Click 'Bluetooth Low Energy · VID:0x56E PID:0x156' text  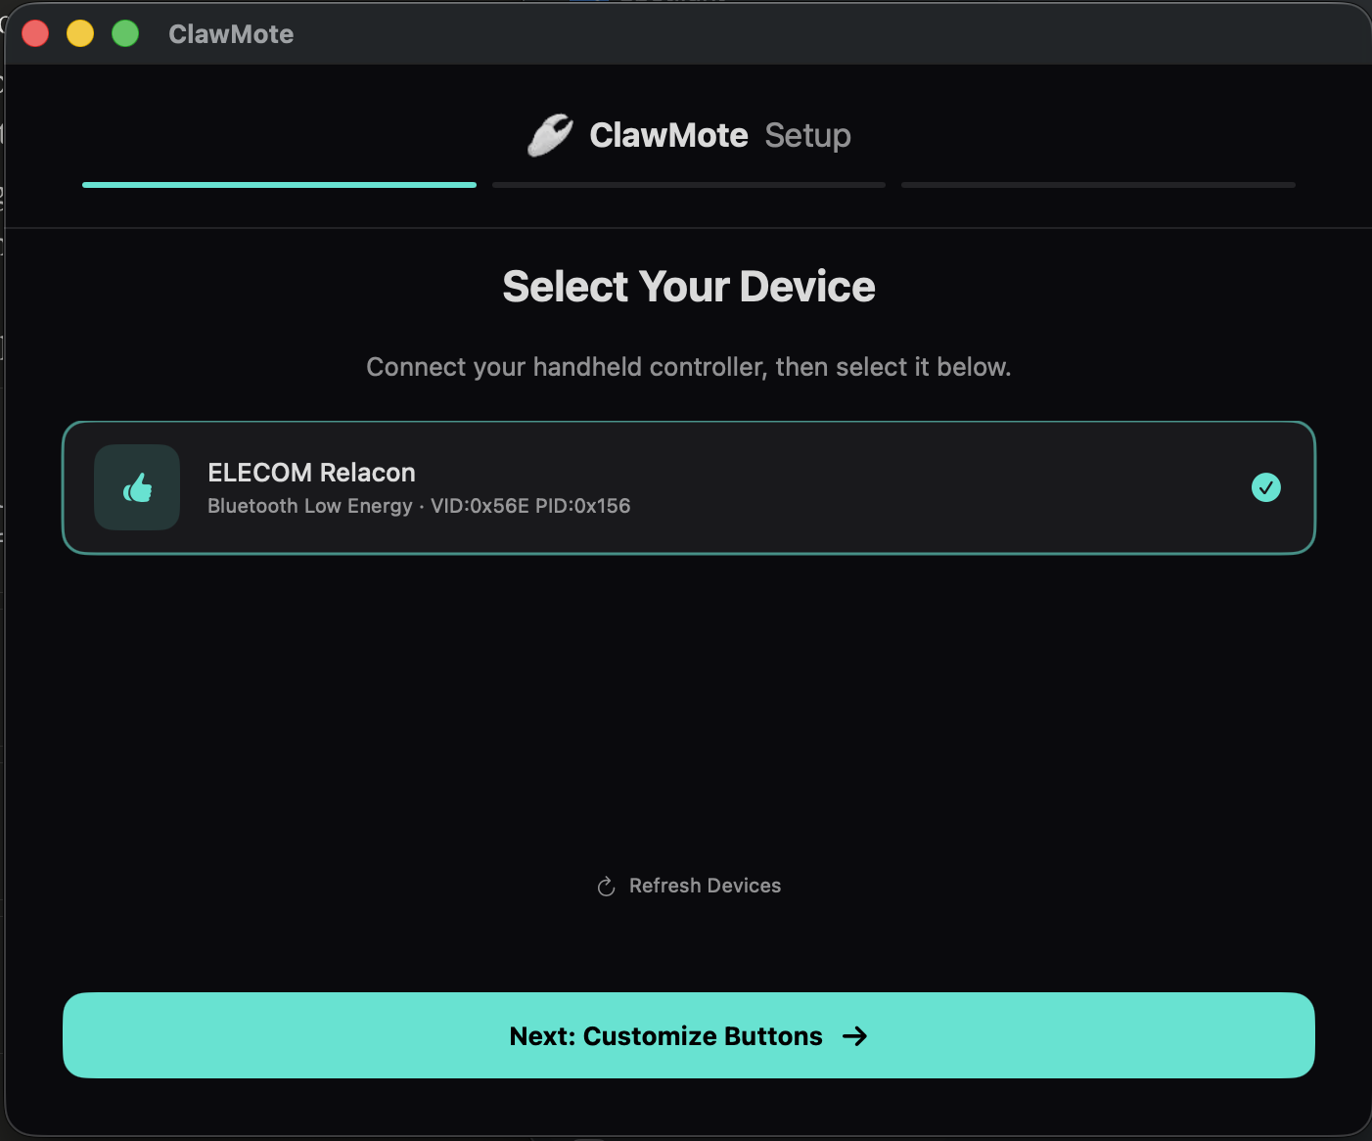(x=419, y=506)
